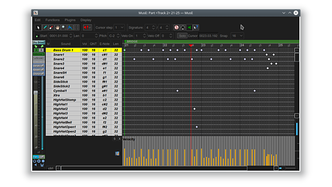Select the pointer arrow tool
332x187 pixels.
point(38,27)
